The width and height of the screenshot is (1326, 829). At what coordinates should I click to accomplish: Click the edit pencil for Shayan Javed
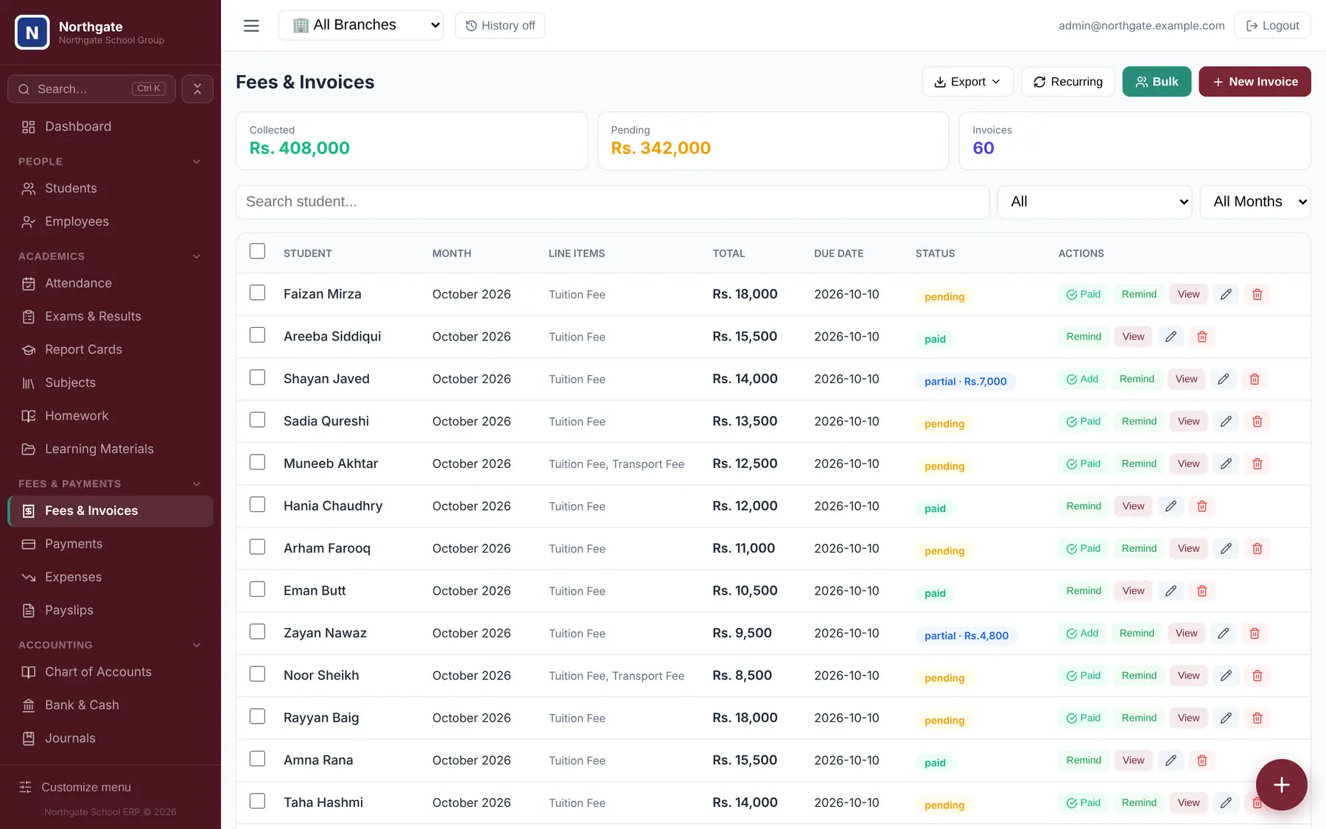pos(1223,379)
